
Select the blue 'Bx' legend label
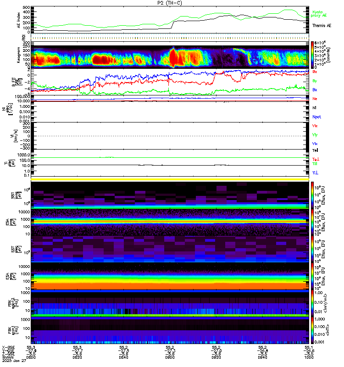point(315,89)
